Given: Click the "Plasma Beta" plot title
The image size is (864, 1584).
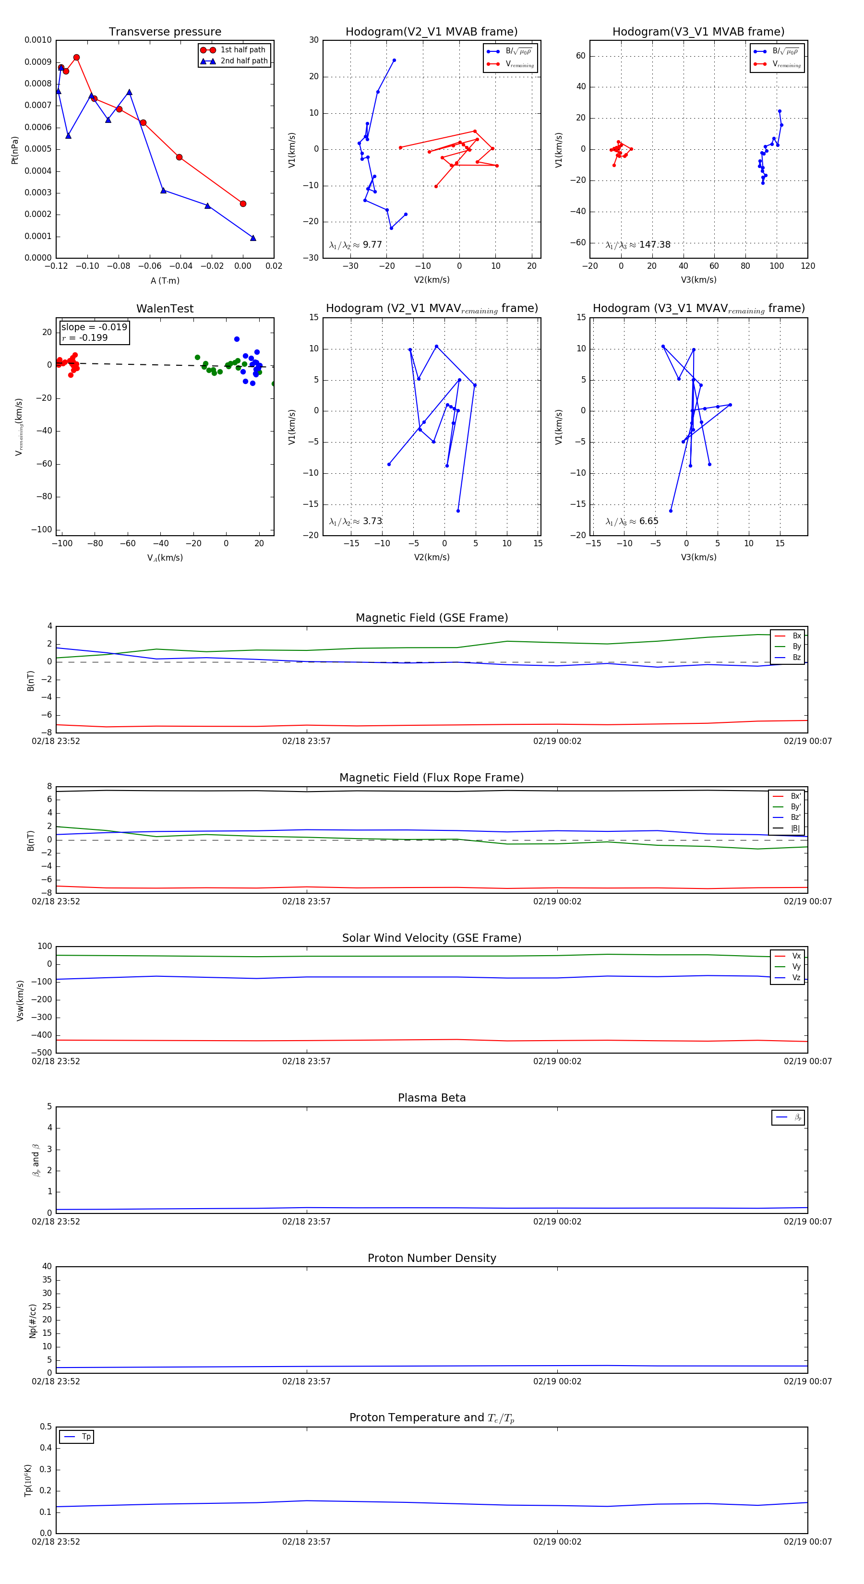Looking at the screenshot, I should (432, 1098).
